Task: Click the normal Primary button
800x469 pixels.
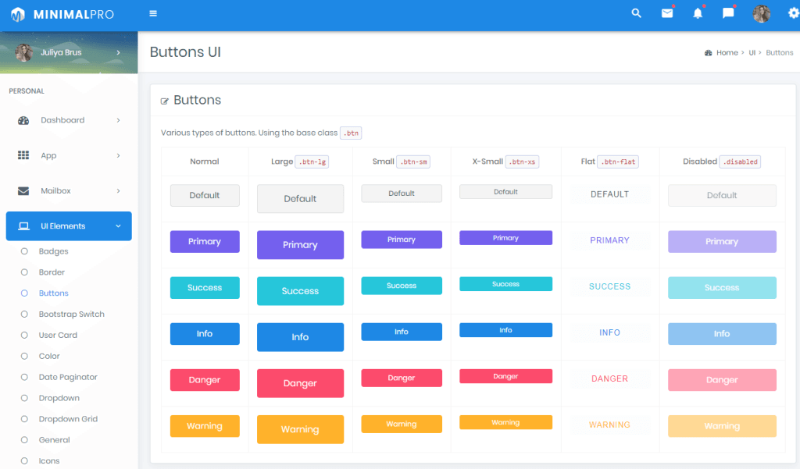Action: [x=205, y=242]
